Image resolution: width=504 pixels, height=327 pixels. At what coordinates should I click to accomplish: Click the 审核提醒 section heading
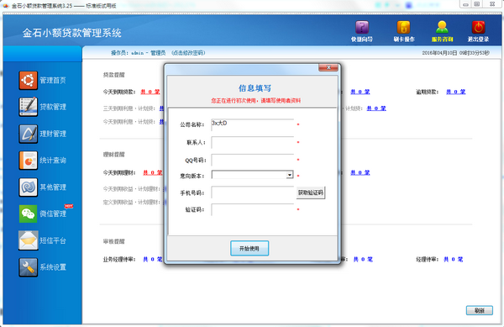point(113,241)
